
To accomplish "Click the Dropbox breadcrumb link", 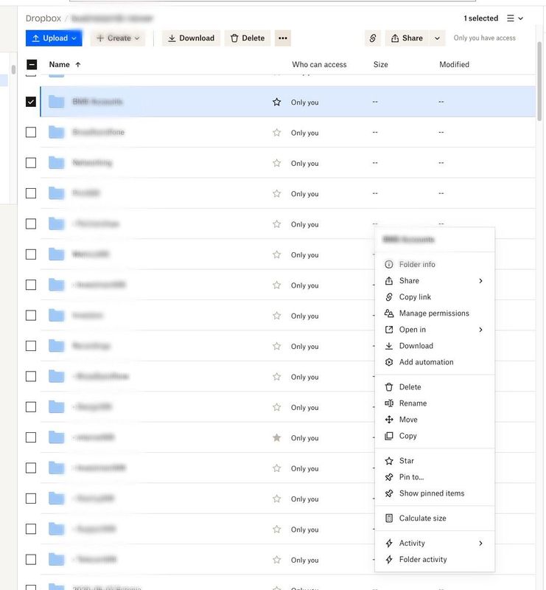I will (43, 18).
